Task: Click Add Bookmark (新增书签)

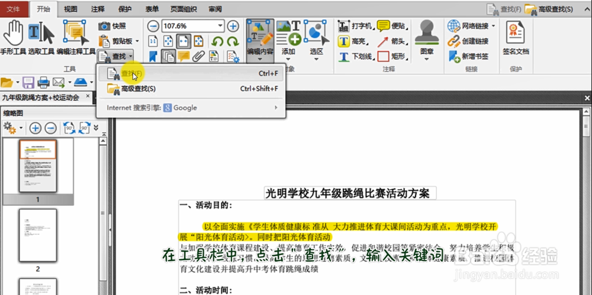Action: tap(468, 57)
